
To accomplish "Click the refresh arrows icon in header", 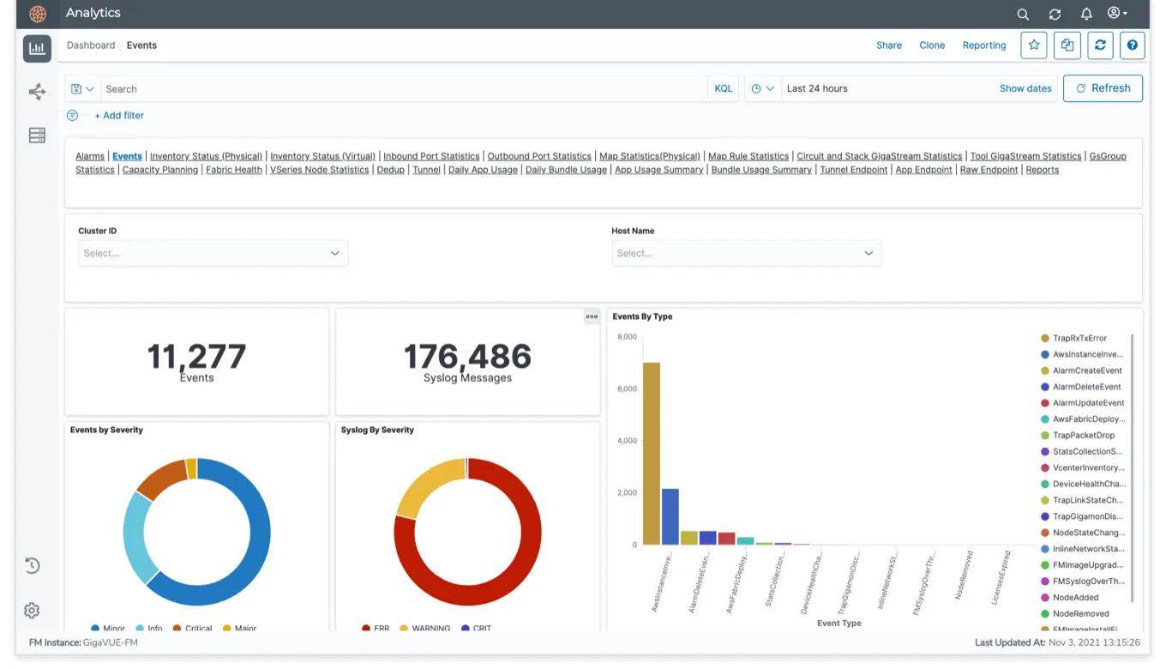I will pos(1055,14).
